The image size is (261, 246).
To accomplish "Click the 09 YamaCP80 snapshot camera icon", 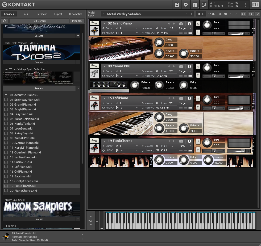I will (x=181, y=66).
